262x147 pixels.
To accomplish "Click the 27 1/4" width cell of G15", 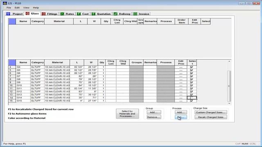I will [x=91, y=101].
